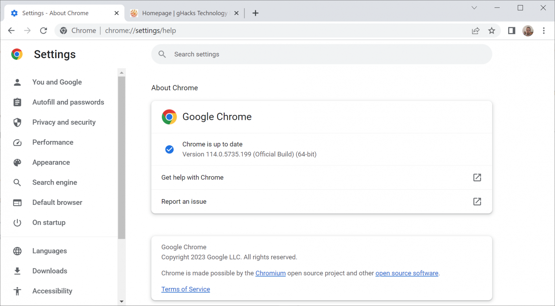This screenshot has width=555, height=306.
Task: Switch to the gHacks Homepage tab
Action: (181, 13)
